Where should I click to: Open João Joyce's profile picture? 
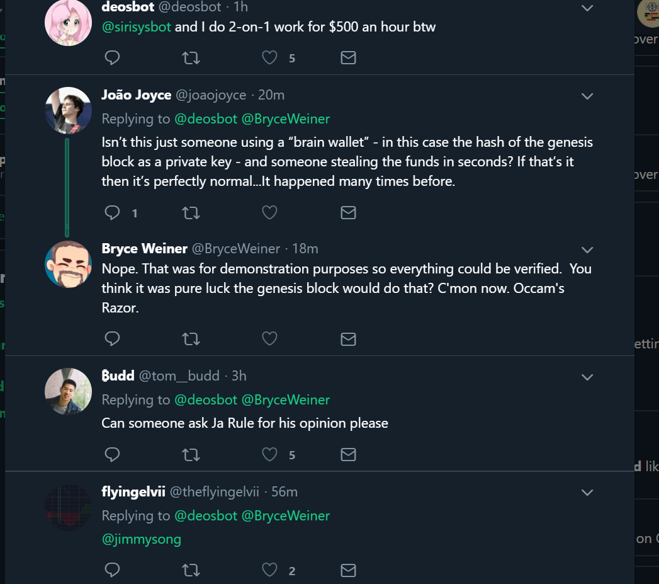pos(69,110)
